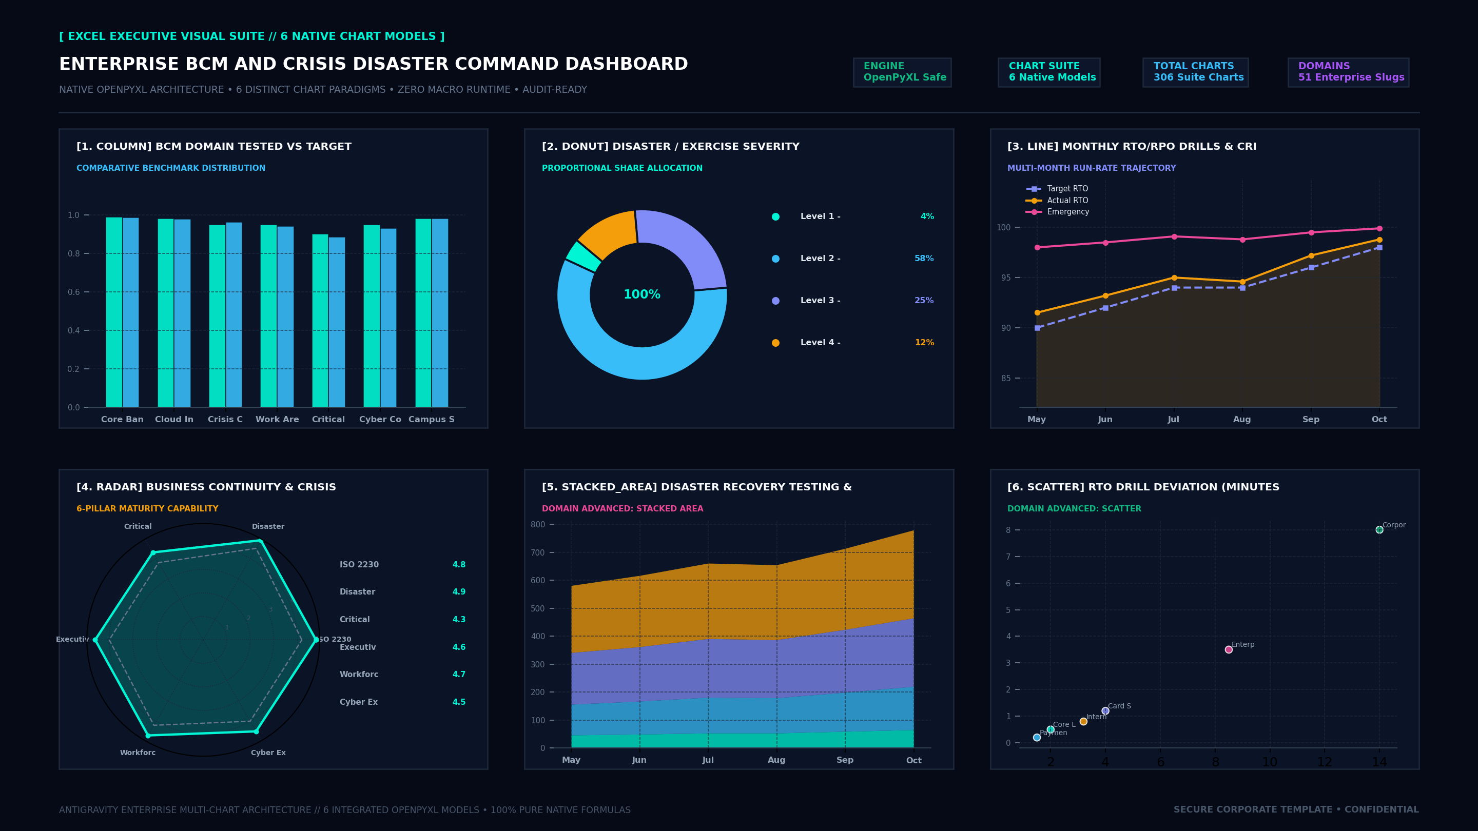Select the Level 4 orange legend dot
The width and height of the screenshot is (1478, 831).
tap(776, 343)
